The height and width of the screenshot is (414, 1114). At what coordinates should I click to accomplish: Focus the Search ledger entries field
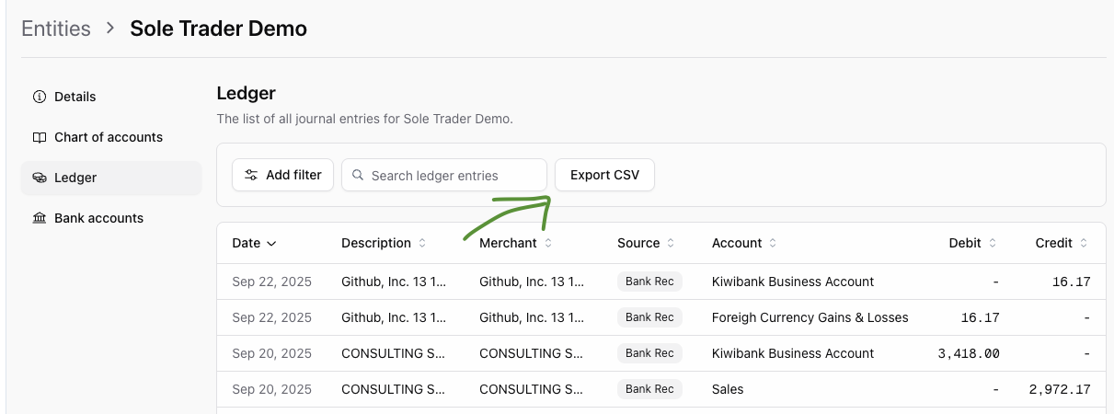pos(444,175)
